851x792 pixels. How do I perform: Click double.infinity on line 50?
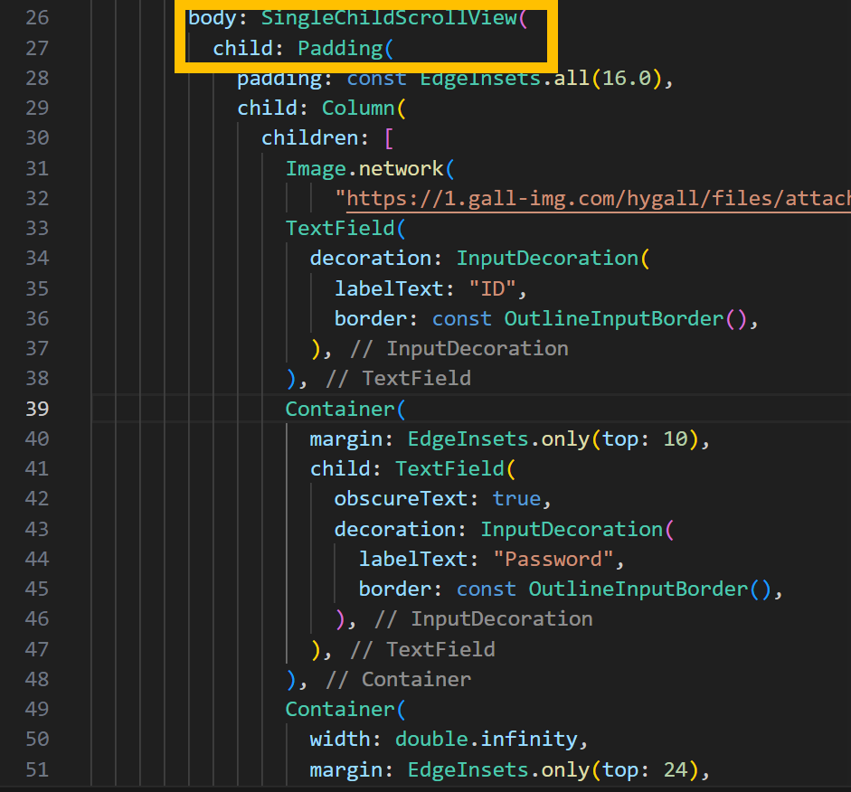click(x=486, y=740)
